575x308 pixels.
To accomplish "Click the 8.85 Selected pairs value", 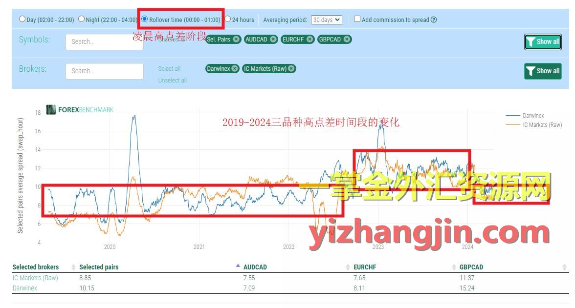I will [x=85, y=278].
